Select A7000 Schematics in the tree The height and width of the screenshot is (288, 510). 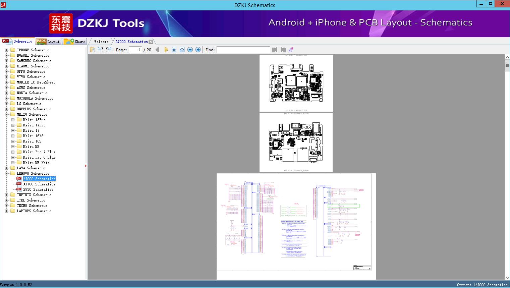point(40,179)
